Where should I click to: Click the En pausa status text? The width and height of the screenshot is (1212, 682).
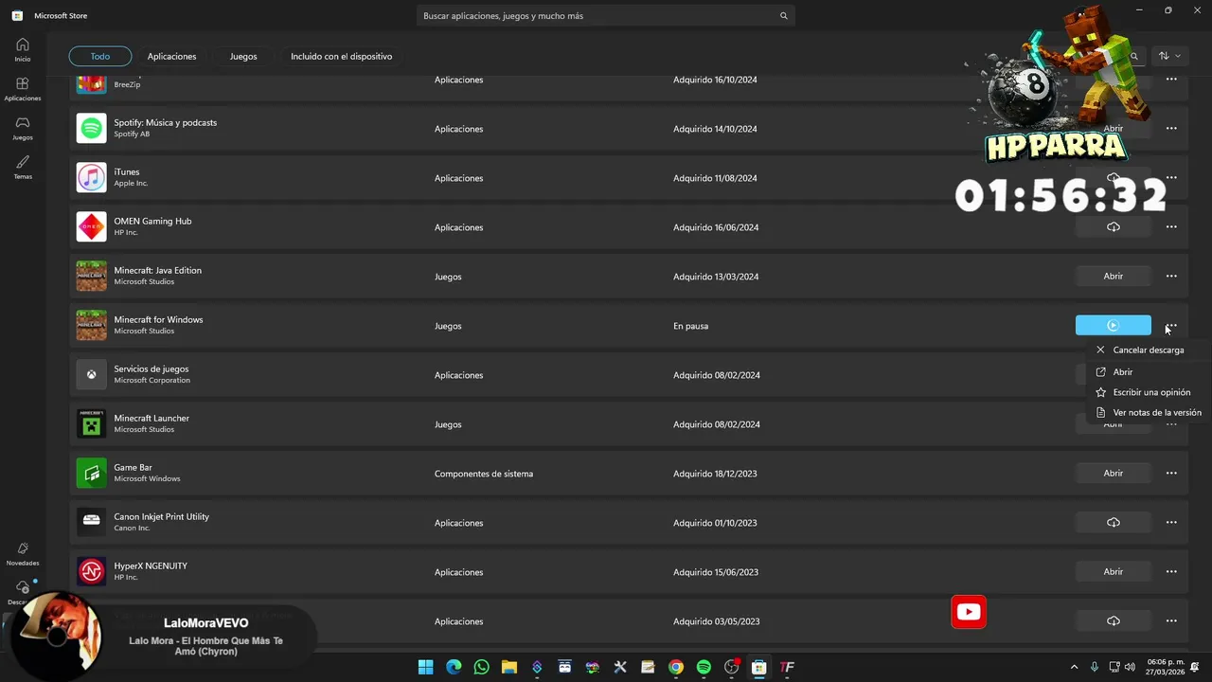(x=690, y=326)
